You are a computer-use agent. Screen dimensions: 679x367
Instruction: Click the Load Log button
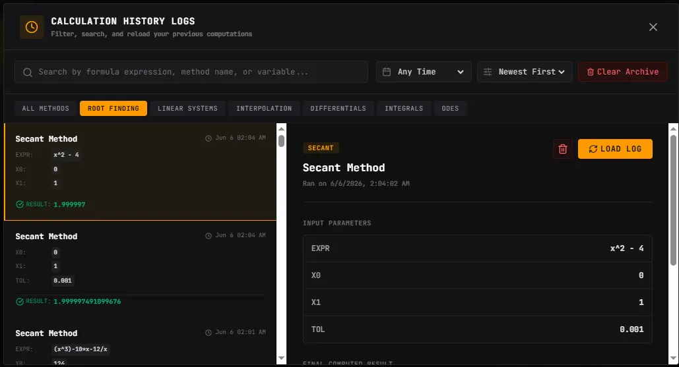click(615, 149)
